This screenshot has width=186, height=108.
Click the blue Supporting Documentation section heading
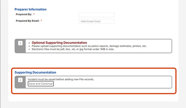[x=35, y=72]
